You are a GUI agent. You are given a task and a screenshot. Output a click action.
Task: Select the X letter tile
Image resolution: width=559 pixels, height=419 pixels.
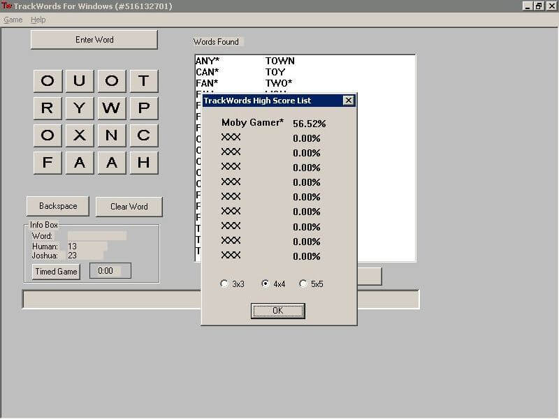coord(80,135)
